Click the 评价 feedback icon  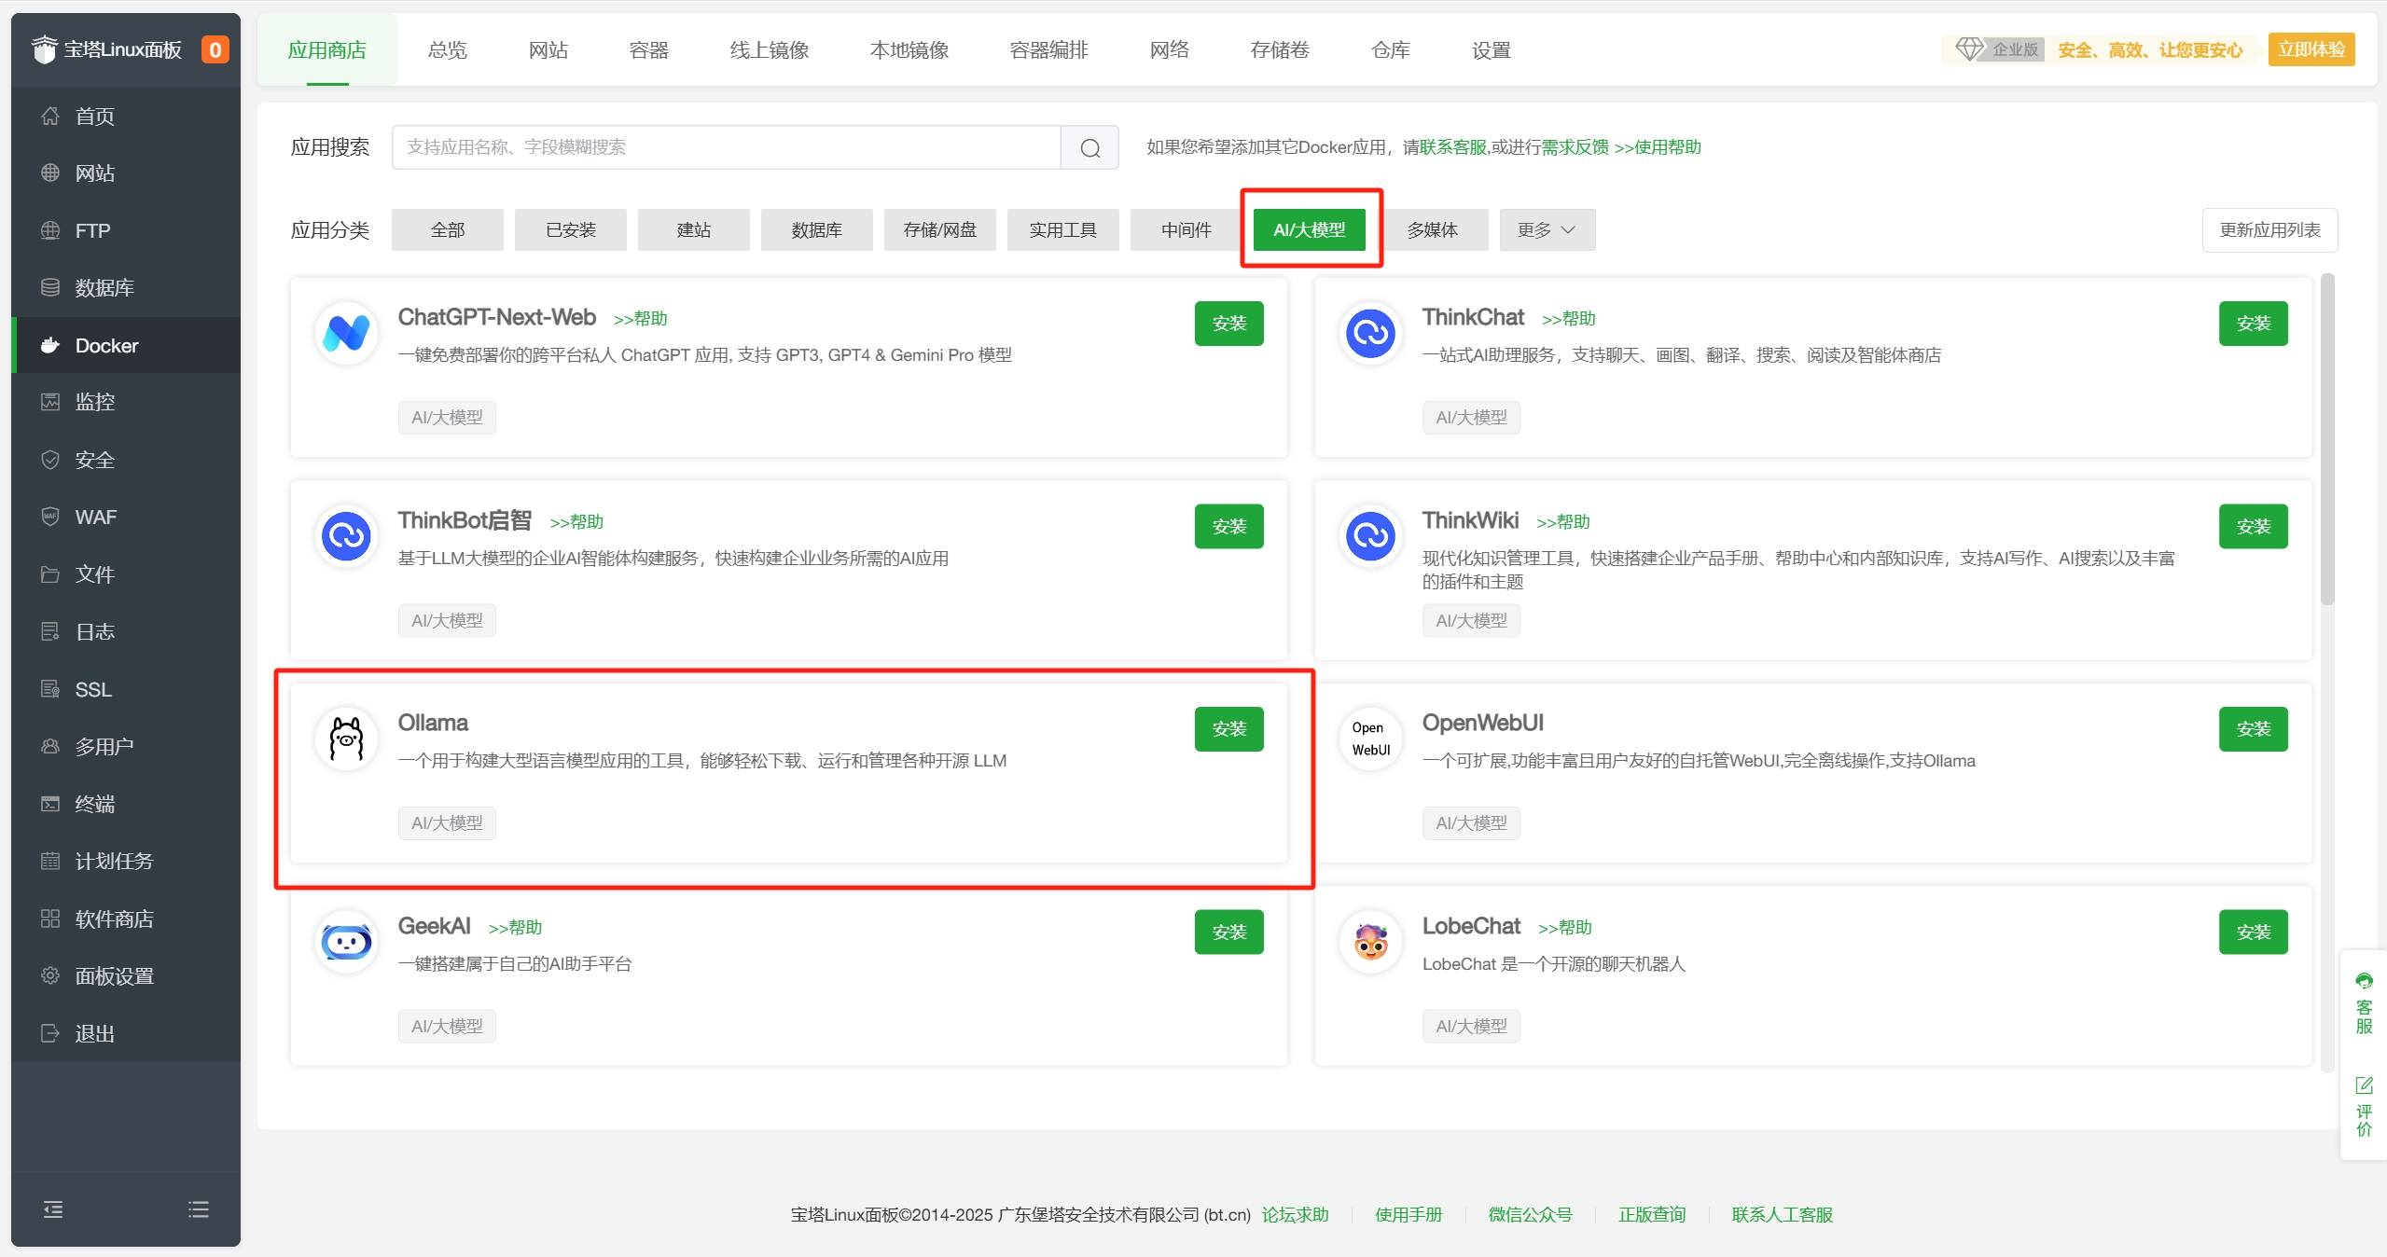click(x=2363, y=1108)
